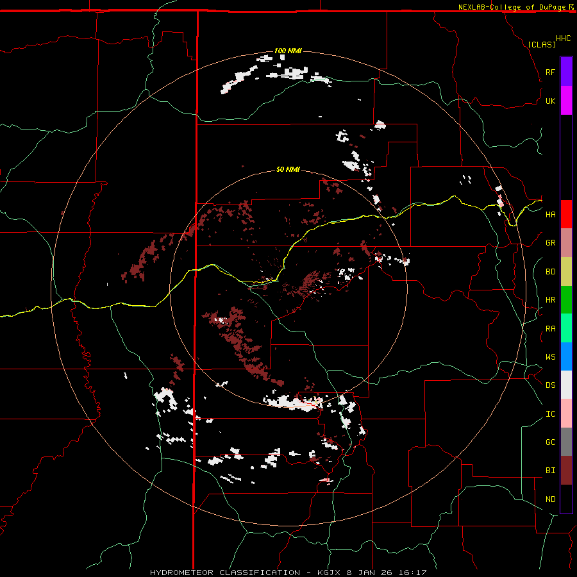Viewport: 577px width, 577px height.
Task: Click the HR legend label
Action: click(x=550, y=300)
